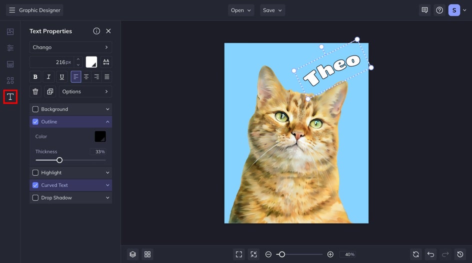Viewport: 472px width, 263px height.
Task: Redo the last undone action
Action: coord(445,254)
